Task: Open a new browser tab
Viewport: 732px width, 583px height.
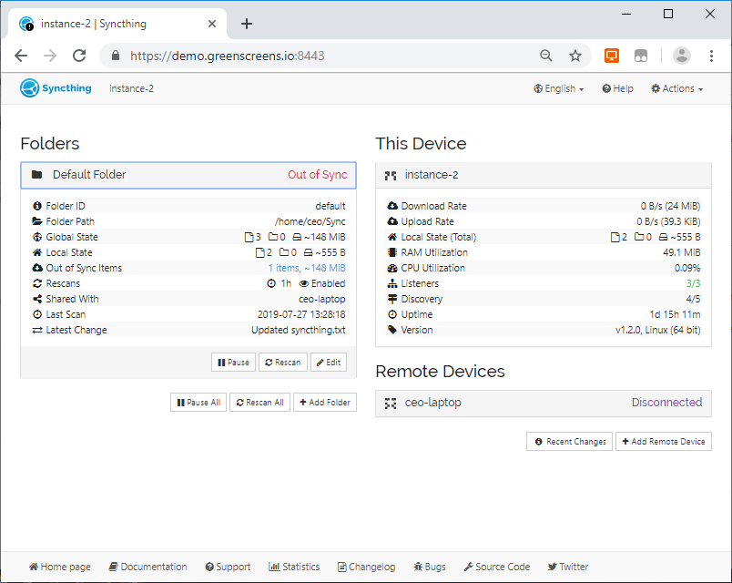Action: 247,24
